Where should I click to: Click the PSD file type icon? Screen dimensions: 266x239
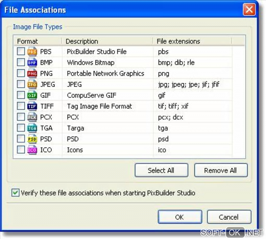coord(32,139)
